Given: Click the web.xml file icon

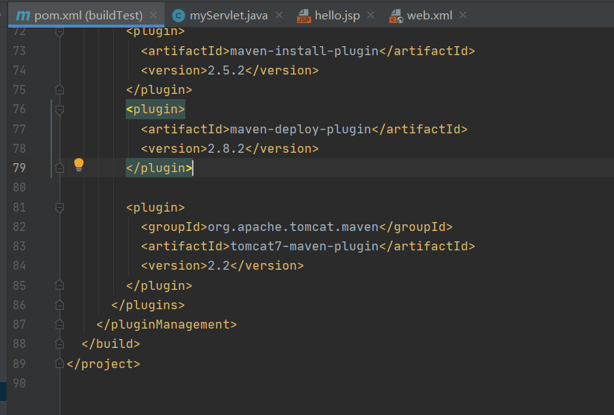Looking at the screenshot, I should point(396,16).
